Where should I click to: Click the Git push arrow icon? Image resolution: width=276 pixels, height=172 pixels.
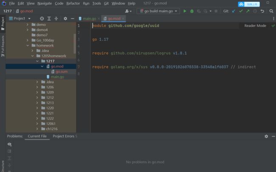click(248, 11)
